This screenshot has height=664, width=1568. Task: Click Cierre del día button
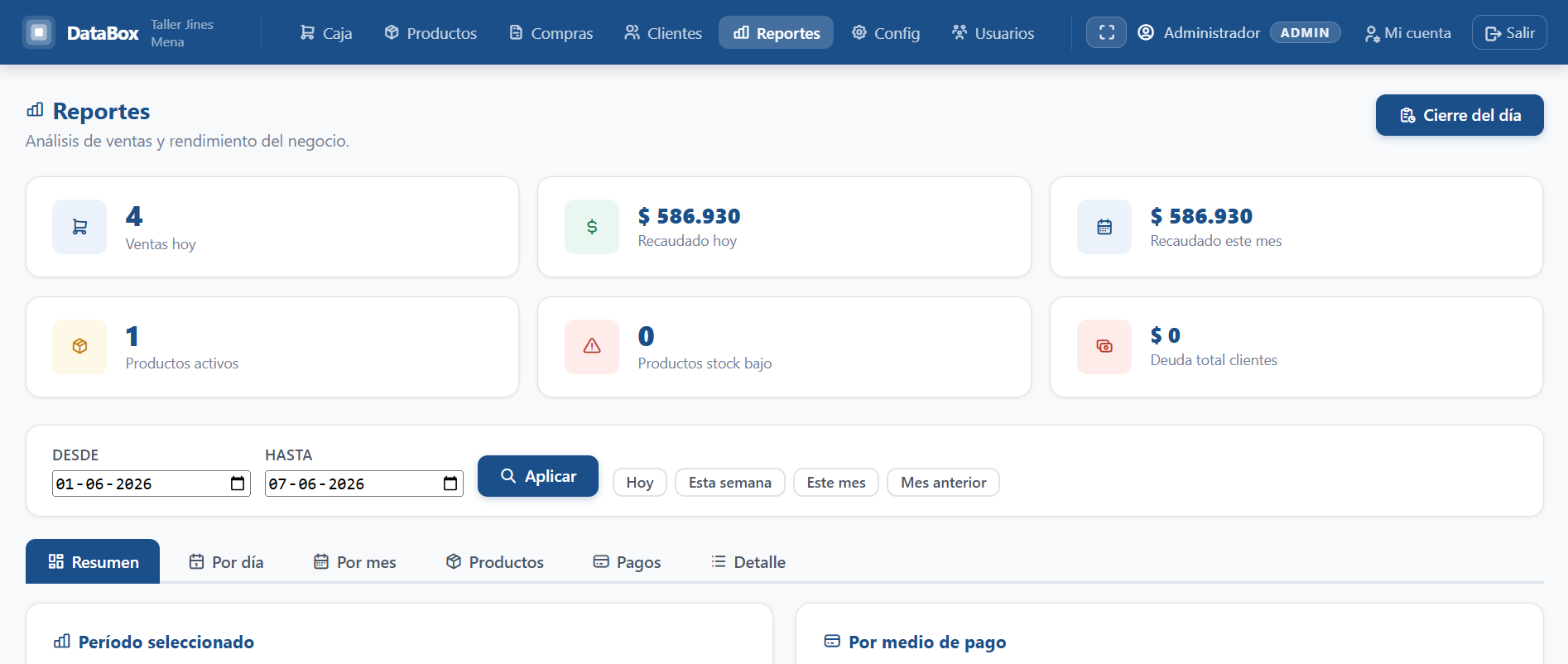1460,115
